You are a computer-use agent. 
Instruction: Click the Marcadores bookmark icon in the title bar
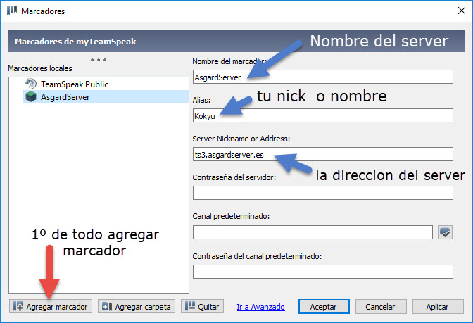(12, 11)
